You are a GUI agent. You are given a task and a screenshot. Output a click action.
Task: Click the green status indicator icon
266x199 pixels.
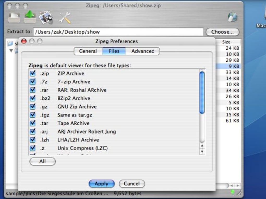[233, 192]
